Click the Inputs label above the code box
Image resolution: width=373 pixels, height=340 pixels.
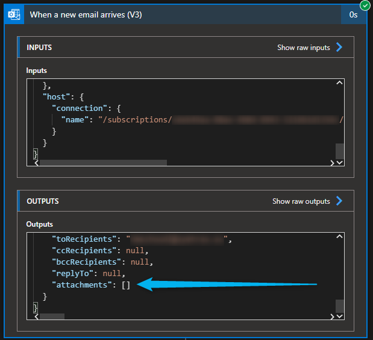36,71
